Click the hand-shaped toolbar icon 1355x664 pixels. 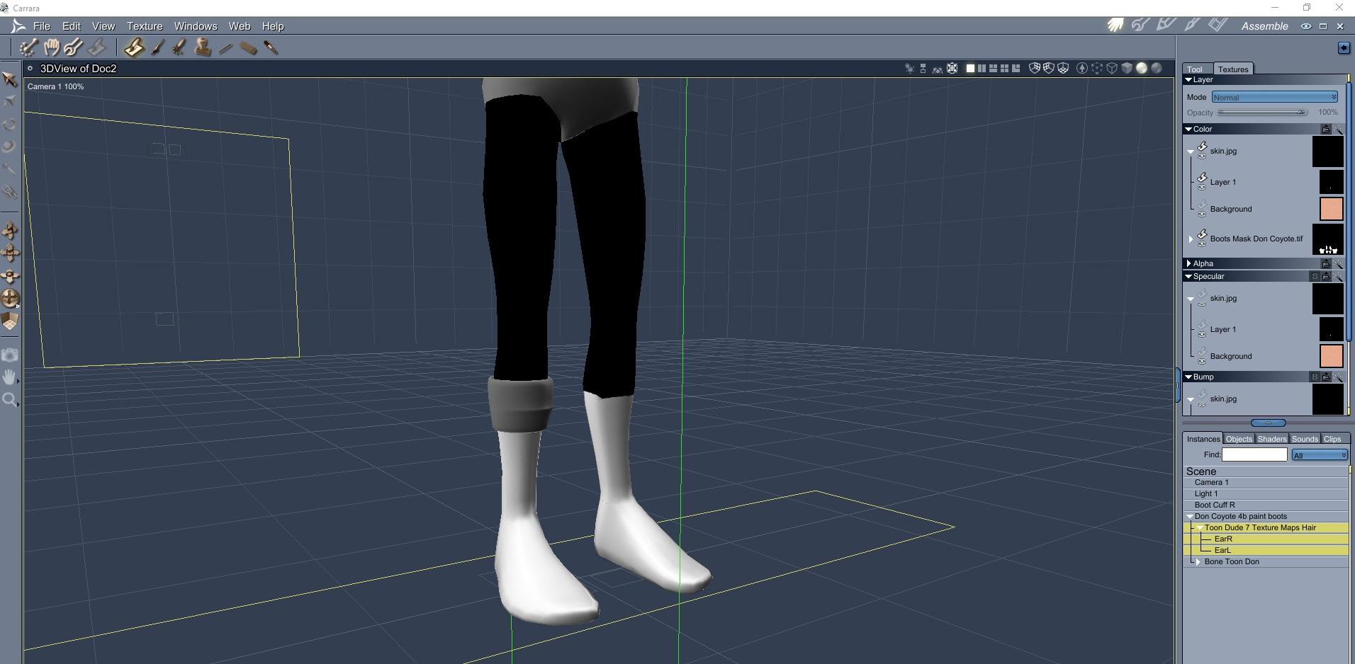51,48
